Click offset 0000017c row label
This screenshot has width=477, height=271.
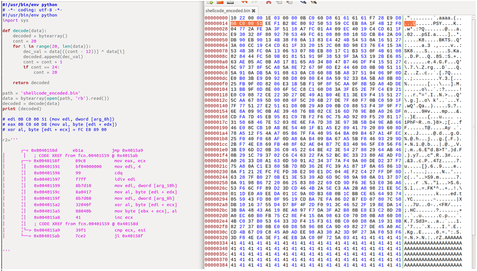point(216,122)
